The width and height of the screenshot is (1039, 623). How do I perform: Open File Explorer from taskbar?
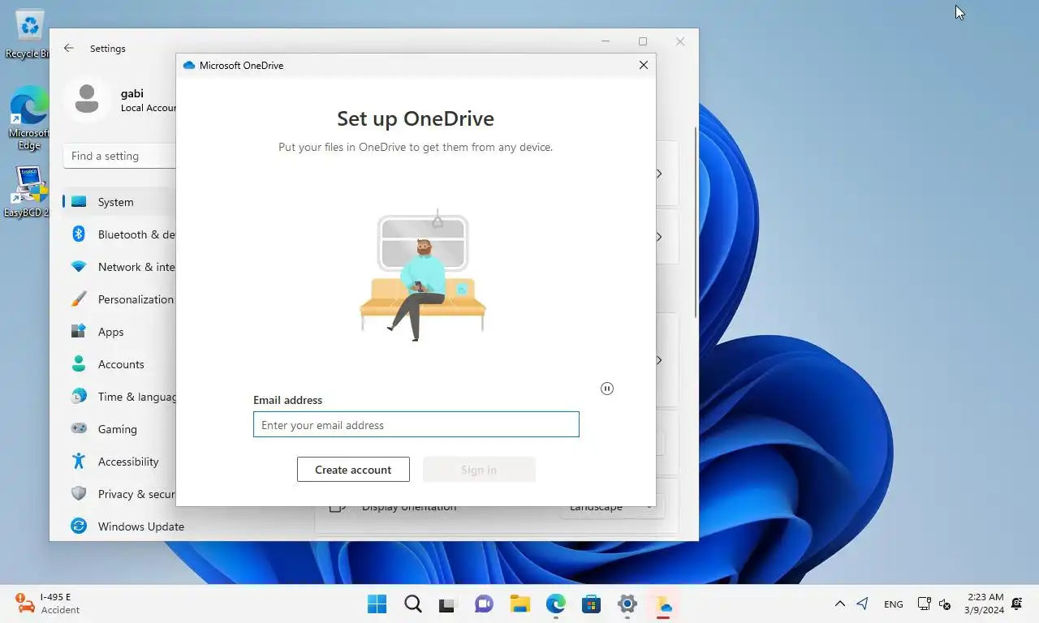point(519,604)
